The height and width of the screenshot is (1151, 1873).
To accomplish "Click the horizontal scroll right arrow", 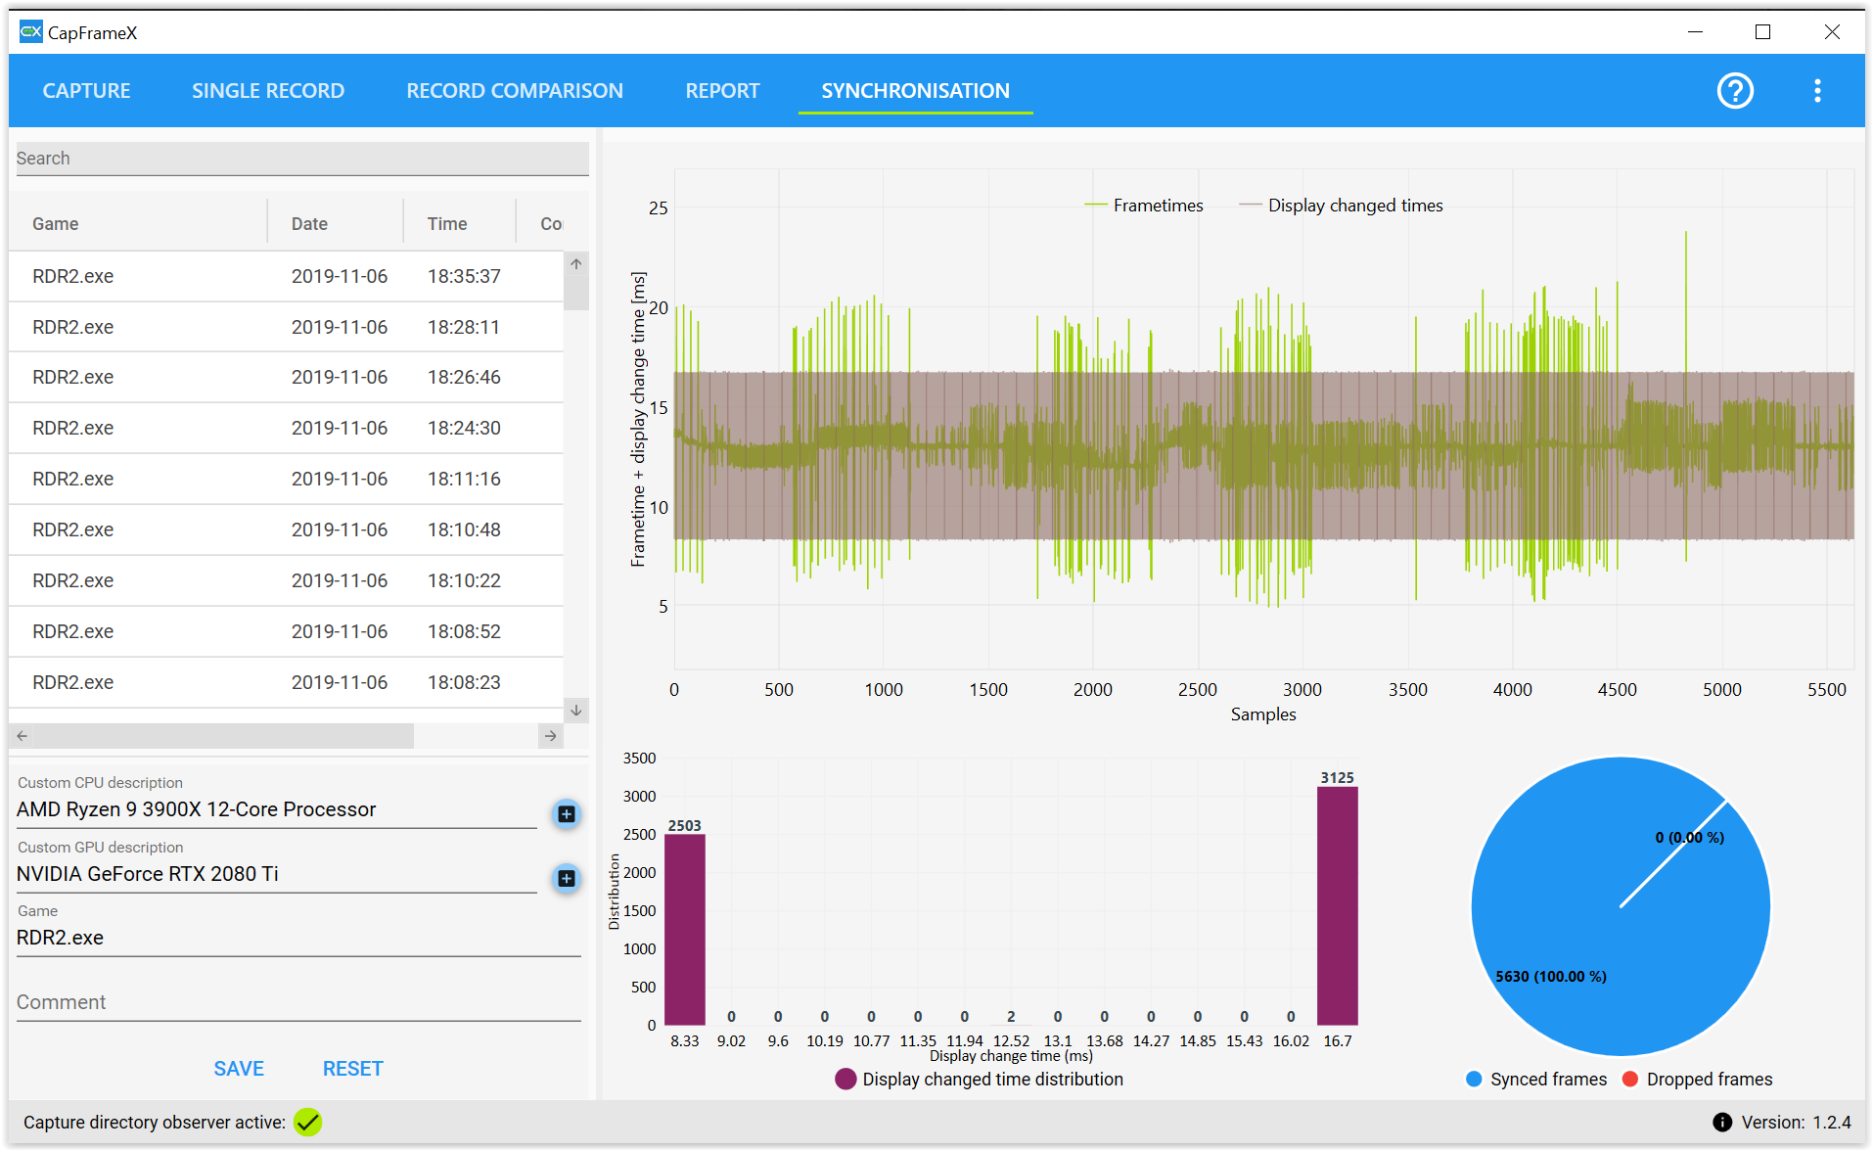I will [551, 735].
